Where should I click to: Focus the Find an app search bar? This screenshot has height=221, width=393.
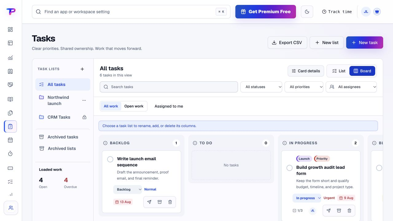(x=131, y=12)
